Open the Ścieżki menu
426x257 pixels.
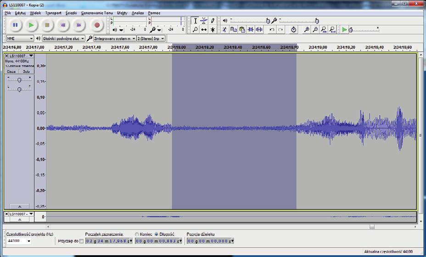click(x=71, y=13)
